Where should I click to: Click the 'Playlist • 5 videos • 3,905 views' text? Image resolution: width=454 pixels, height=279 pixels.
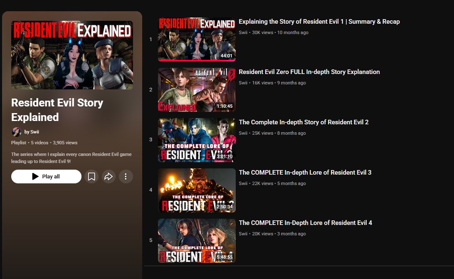click(x=44, y=143)
